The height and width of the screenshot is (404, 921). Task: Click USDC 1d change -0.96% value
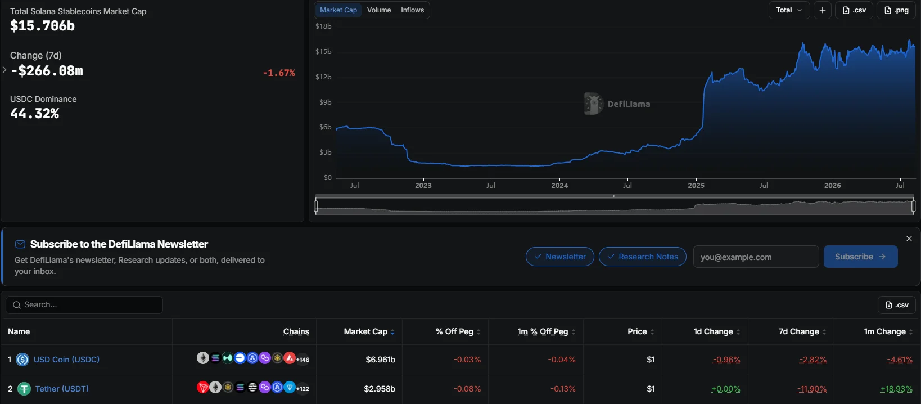[726, 360]
